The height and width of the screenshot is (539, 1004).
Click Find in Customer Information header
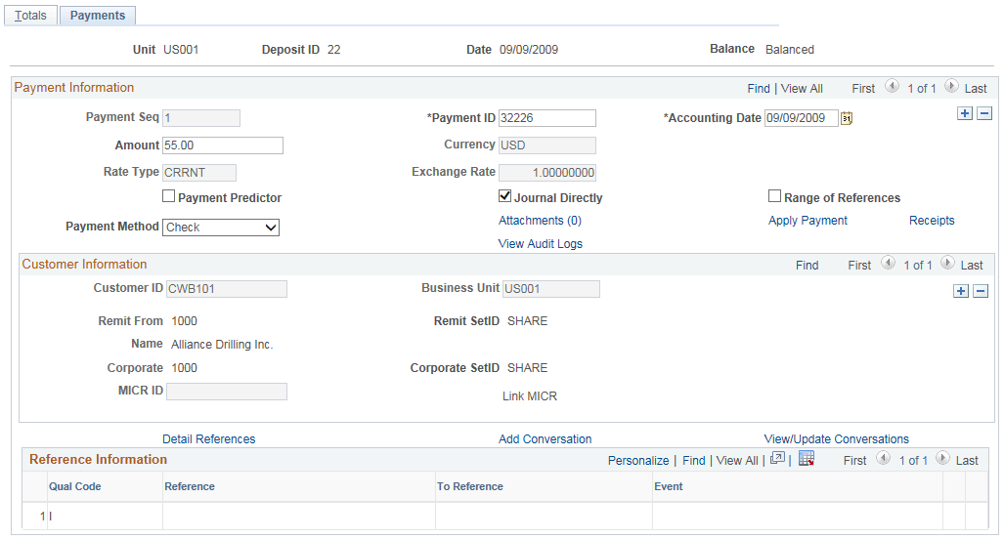pyautogui.click(x=807, y=266)
